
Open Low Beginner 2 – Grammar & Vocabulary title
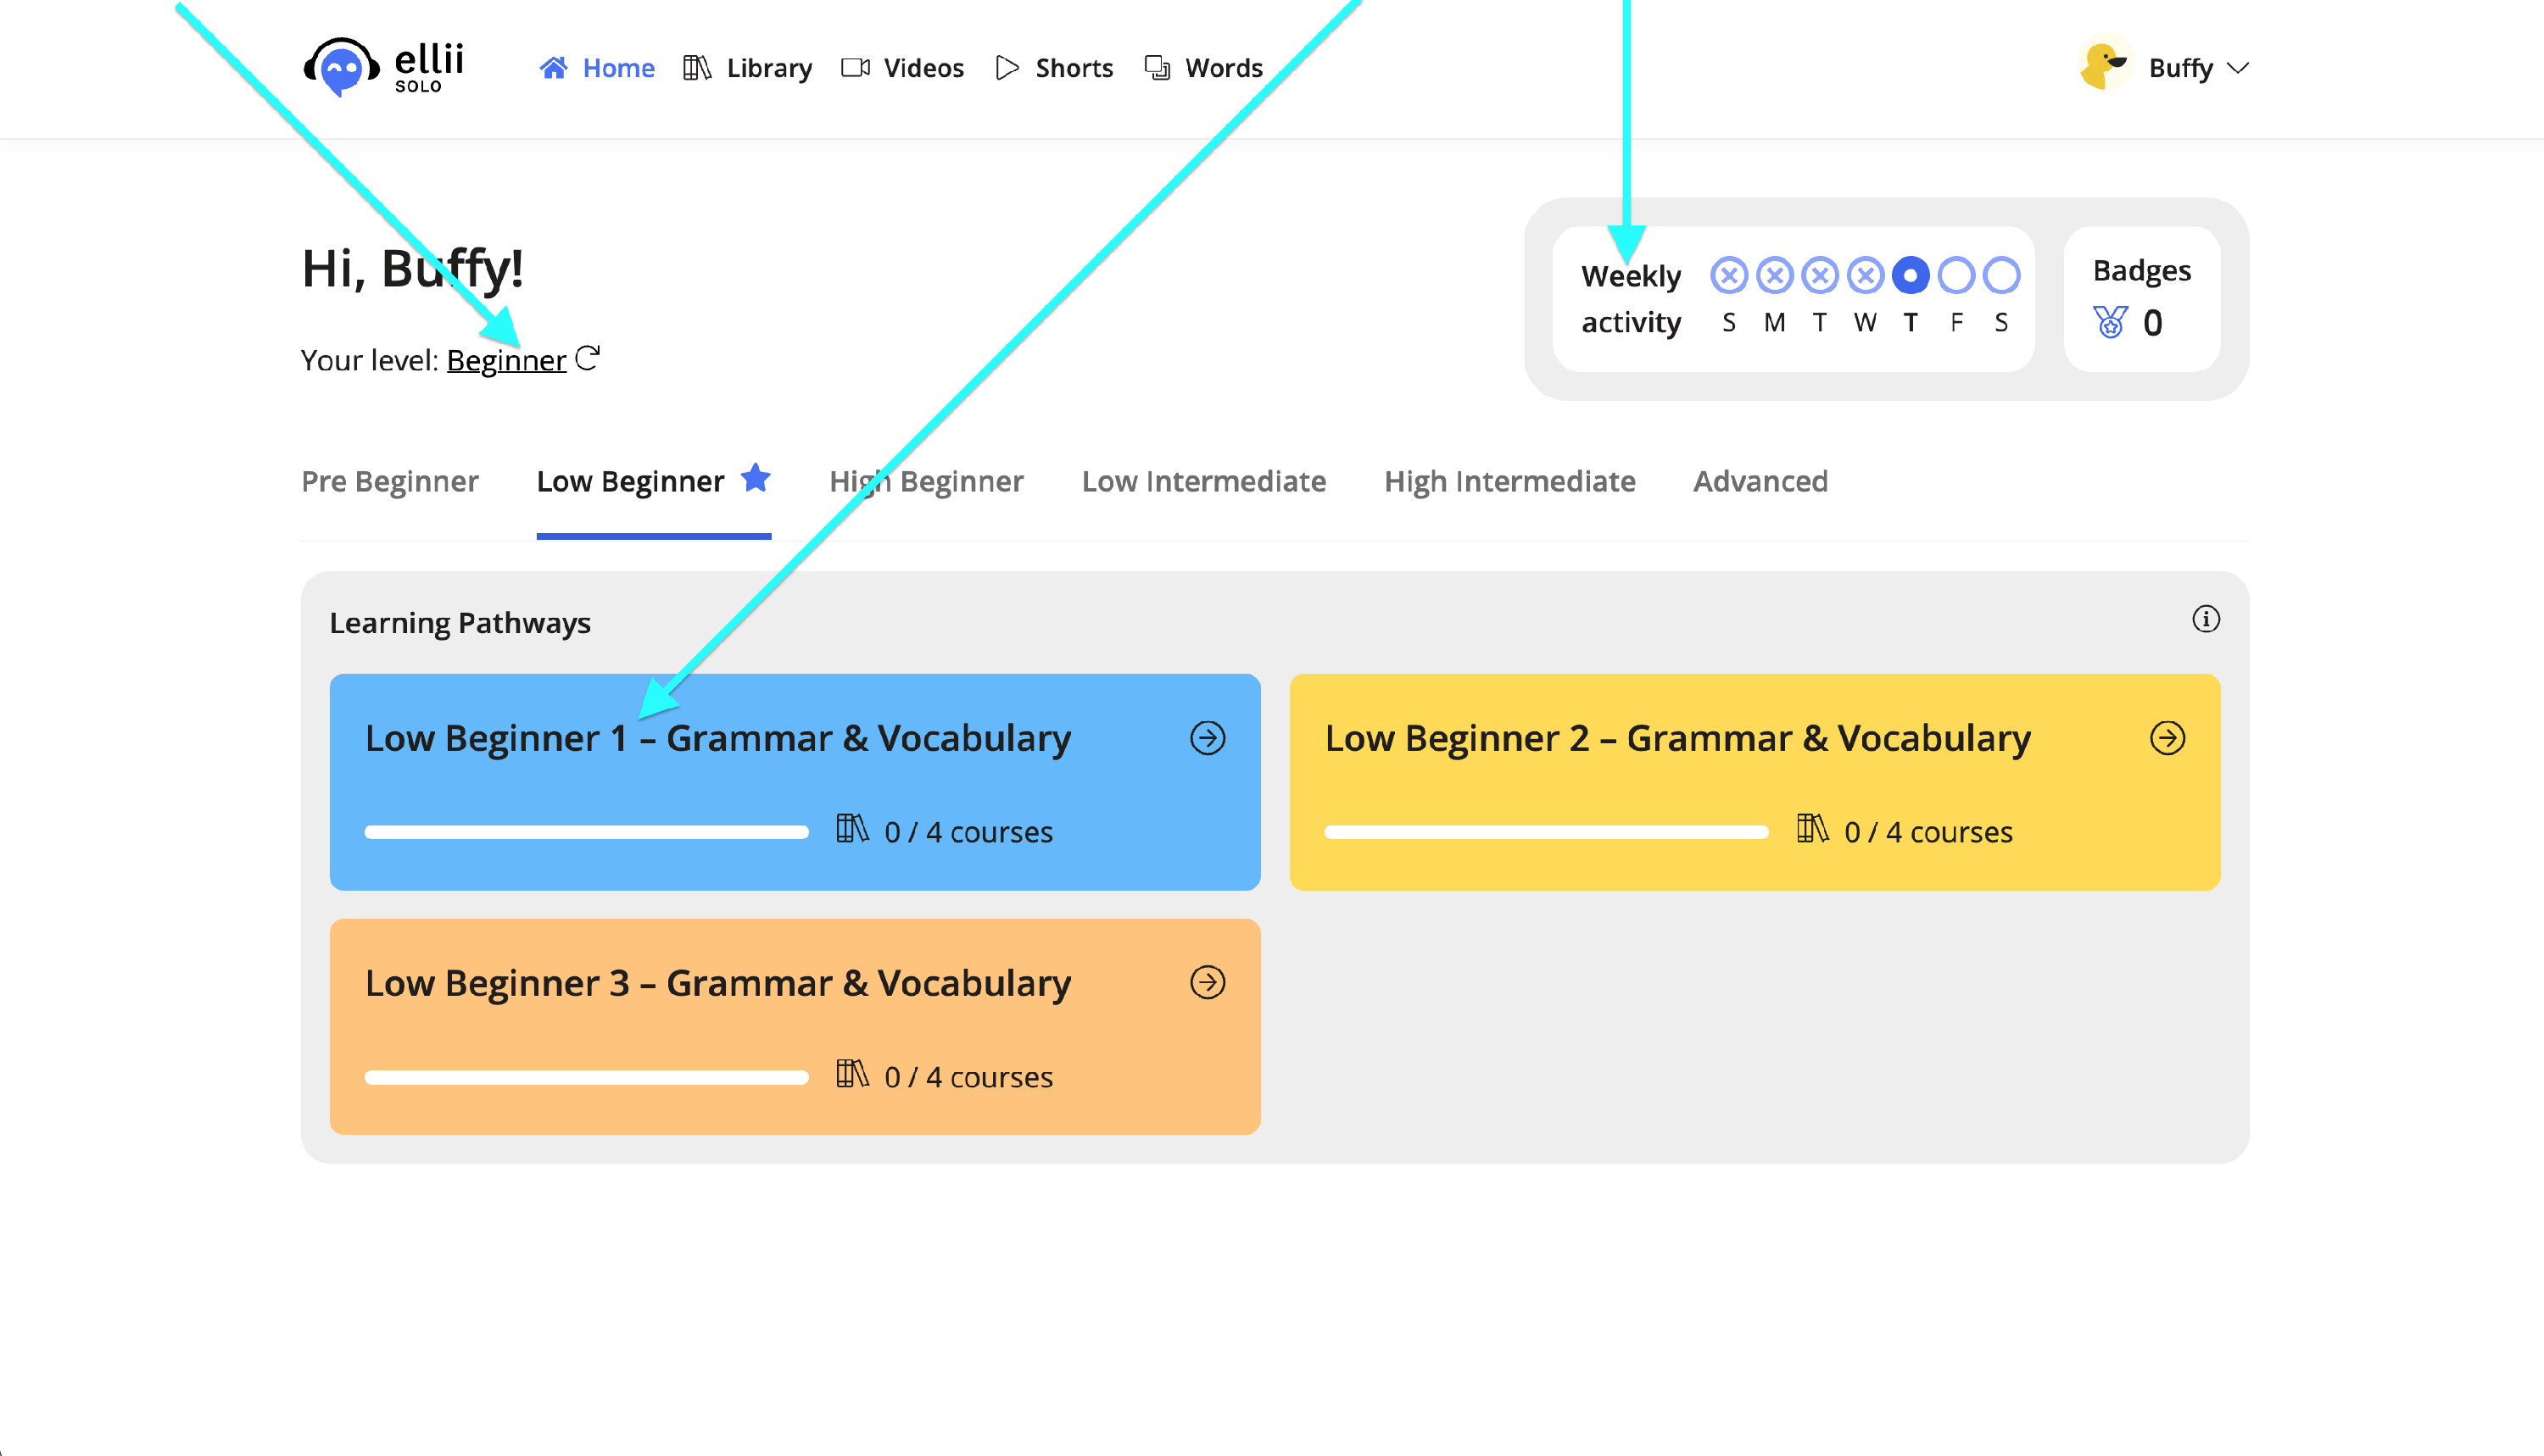[1676, 738]
